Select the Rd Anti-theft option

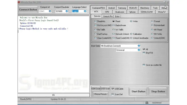pyautogui.click(x=152, y=25)
